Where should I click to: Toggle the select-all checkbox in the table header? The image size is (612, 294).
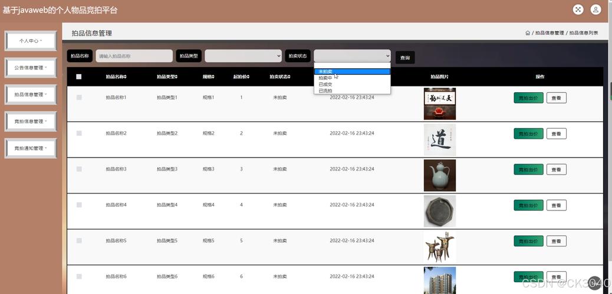click(79, 76)
